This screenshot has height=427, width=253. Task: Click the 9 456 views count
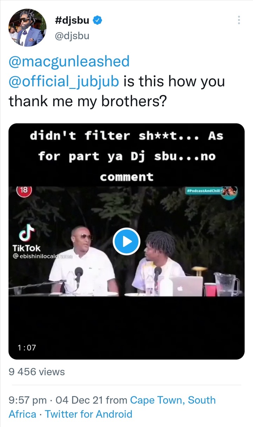point(37,371)
